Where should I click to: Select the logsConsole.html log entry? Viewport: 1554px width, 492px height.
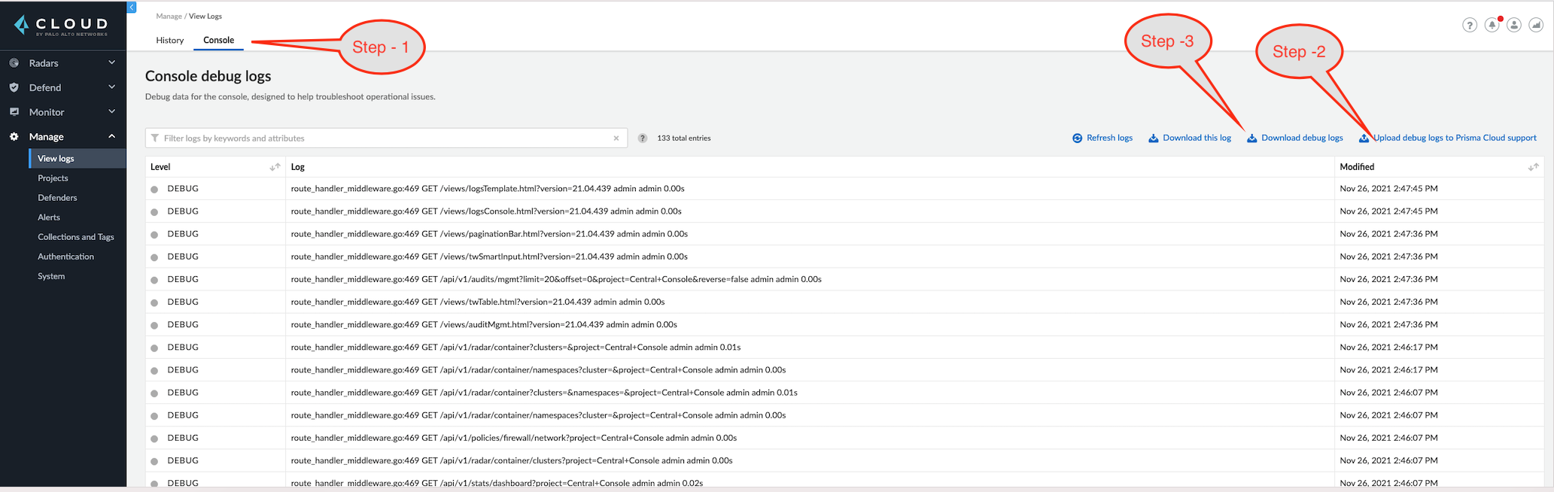[844, 211]
